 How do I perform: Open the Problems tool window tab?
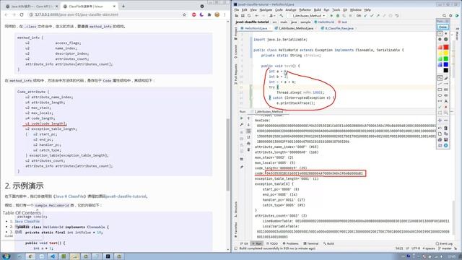tap(290, 243)
